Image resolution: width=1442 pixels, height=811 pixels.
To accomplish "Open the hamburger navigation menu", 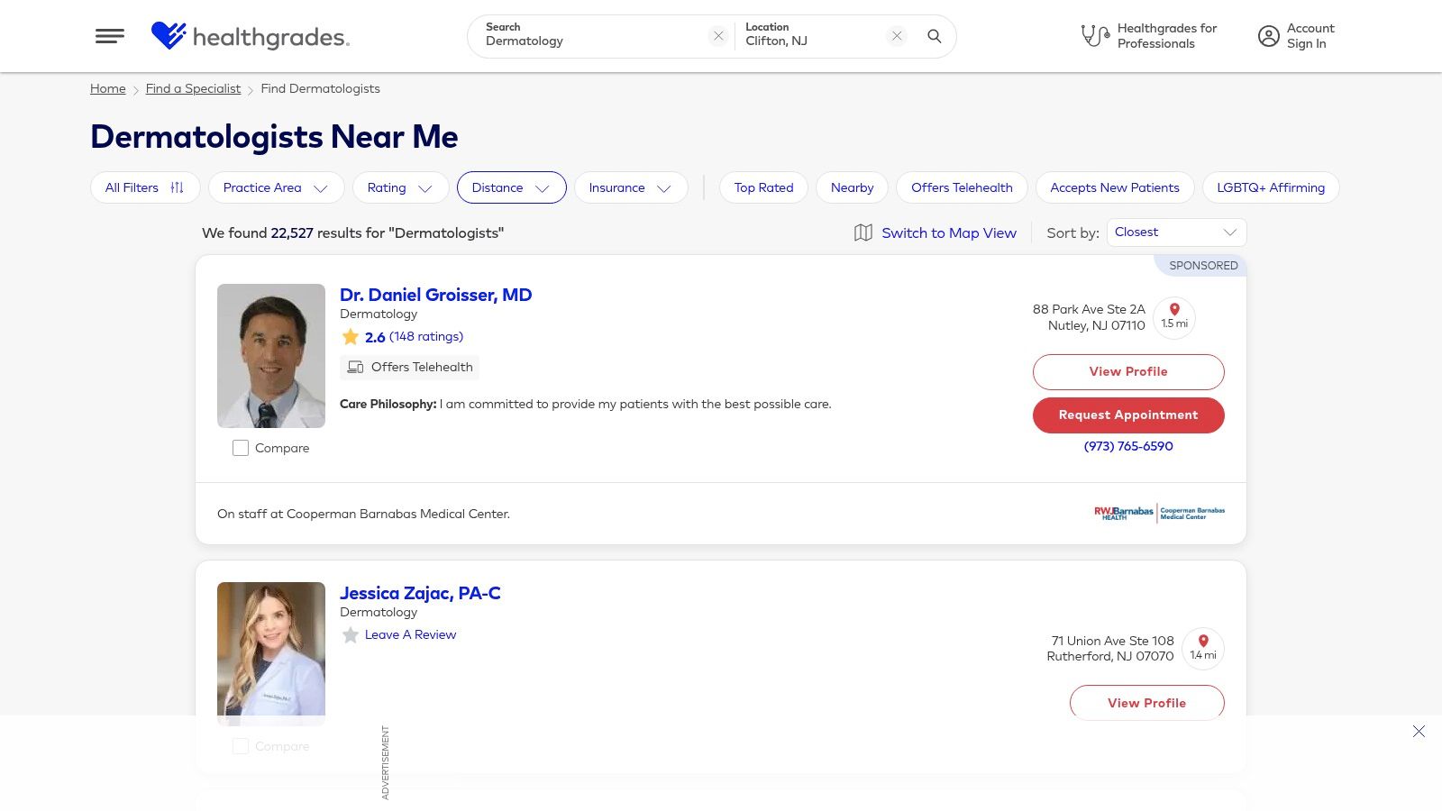I will [110, 36].
